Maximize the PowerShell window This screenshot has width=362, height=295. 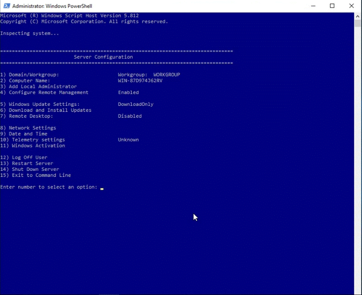click(x=332, y=6)
